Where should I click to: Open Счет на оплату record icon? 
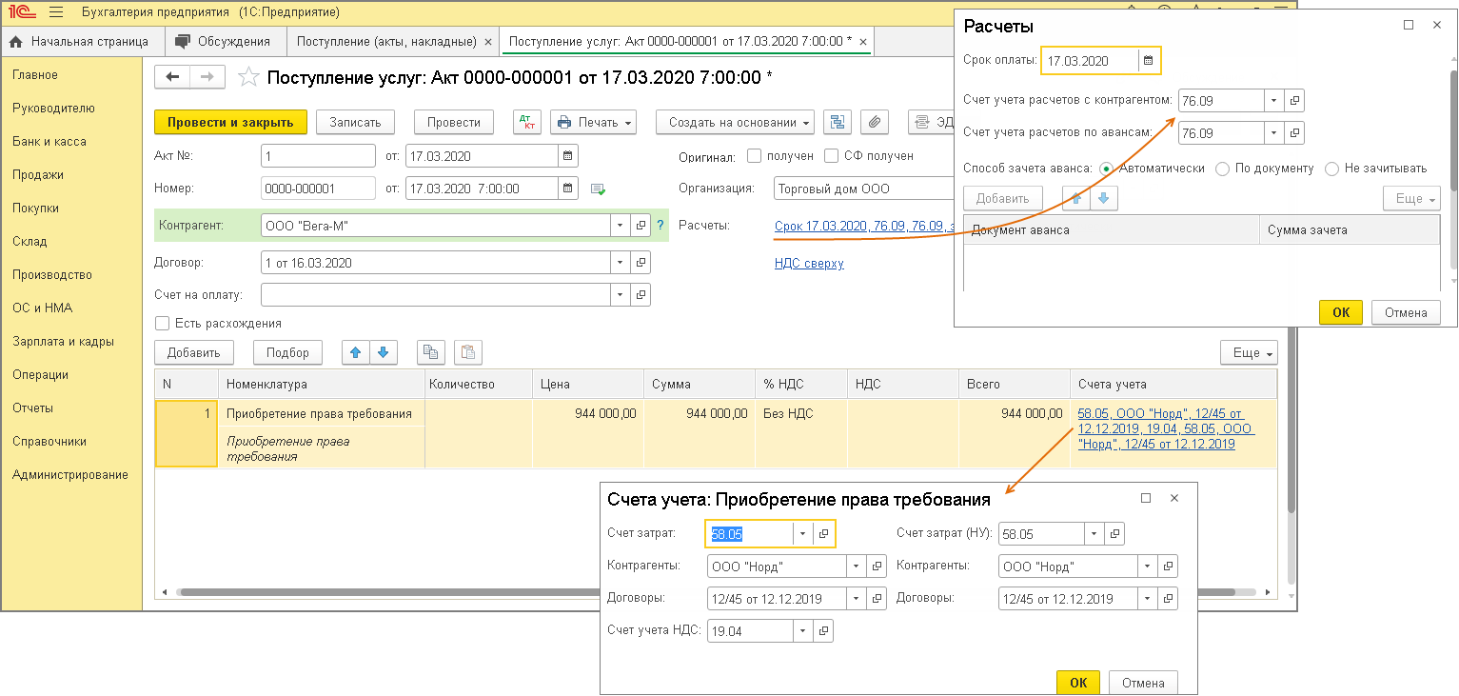coord(641,295)
